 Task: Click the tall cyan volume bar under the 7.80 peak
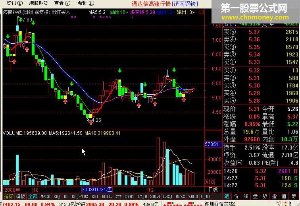pos(17,170)
